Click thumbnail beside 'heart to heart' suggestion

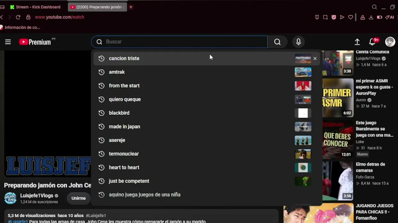click(x=303, y=168)
